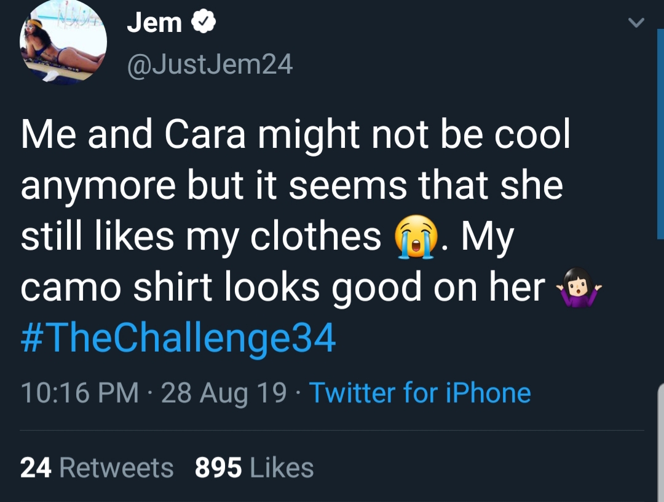The image size is (664, 502).
Task: View the 895 Likes list
Action: [x=254, y=468]
